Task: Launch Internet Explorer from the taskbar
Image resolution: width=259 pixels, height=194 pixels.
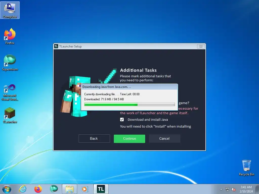Action: [x=23, y=189]
